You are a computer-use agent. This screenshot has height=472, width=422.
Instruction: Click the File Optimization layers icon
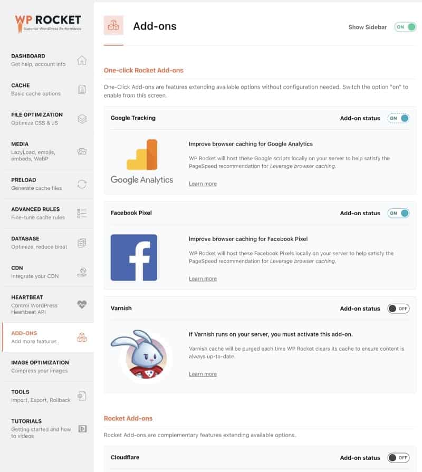coord(82,119)
